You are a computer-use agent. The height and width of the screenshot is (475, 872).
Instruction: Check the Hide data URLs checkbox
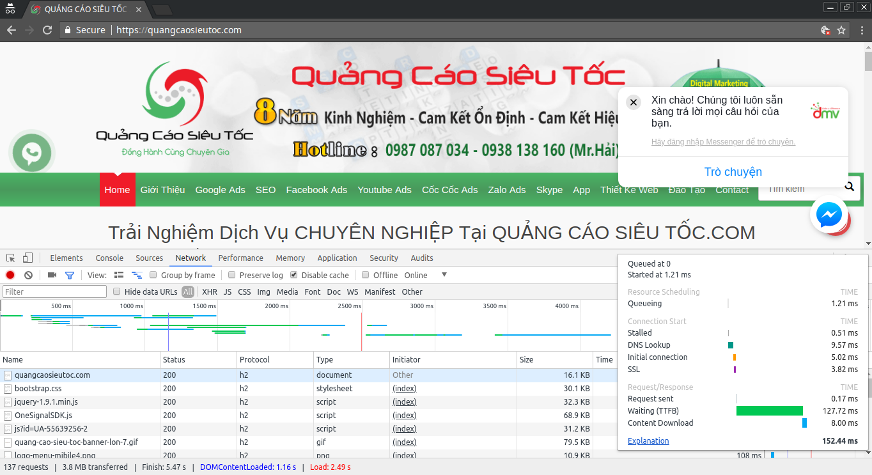click(117, 292)
